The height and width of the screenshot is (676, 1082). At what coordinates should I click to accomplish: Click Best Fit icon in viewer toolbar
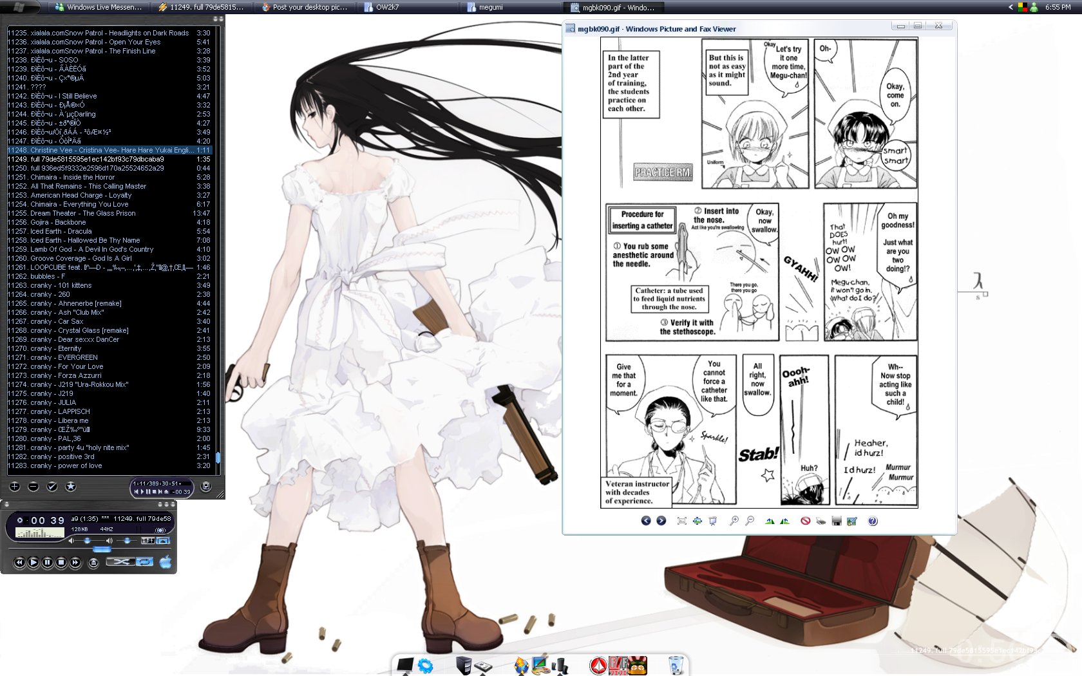click(x=681, y=521)
